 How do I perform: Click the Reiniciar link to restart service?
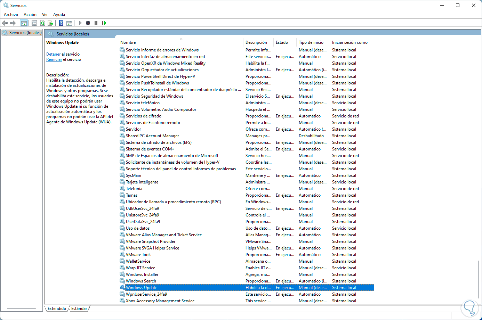coord(54,59)
